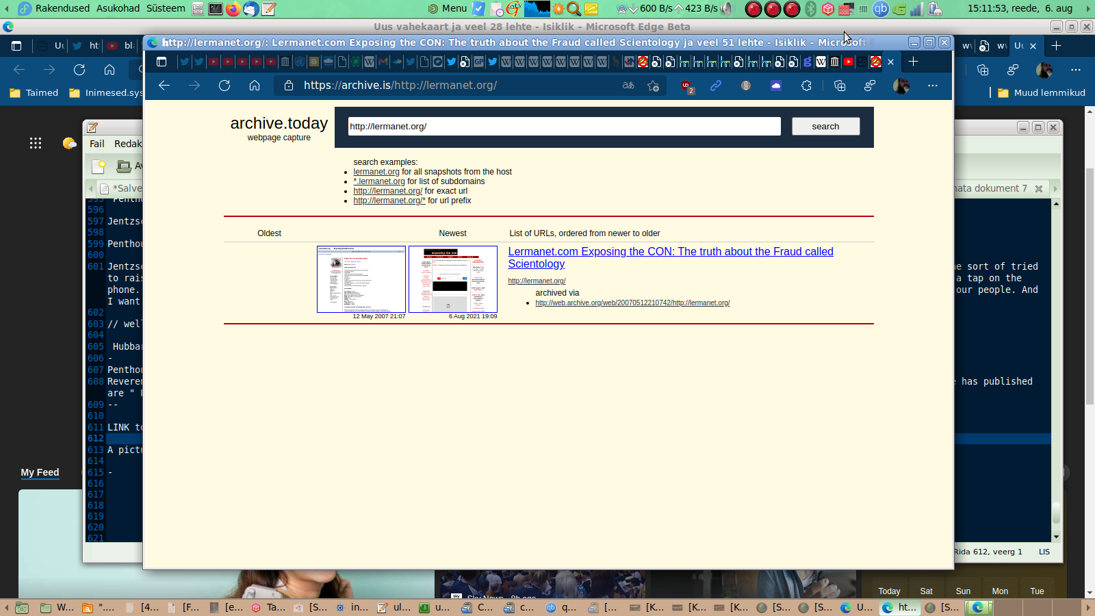Open *.lermanet.org subdomains link
The width and height of the screenshot is (1095, 616).
(379, 181)
